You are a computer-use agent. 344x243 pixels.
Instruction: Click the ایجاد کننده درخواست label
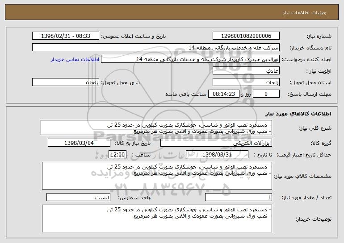coord(306,60)
